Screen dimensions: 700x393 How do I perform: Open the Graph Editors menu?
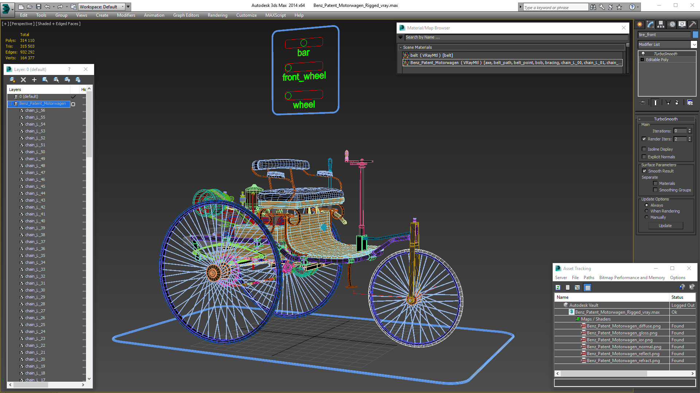pos(186,15)
